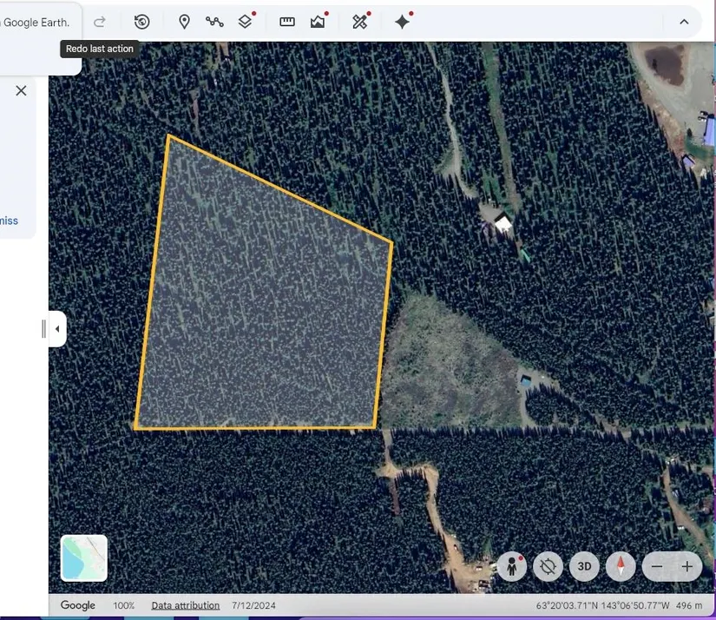
Task: Zoom in with the plus button
Action: click(x=686, y=567)
